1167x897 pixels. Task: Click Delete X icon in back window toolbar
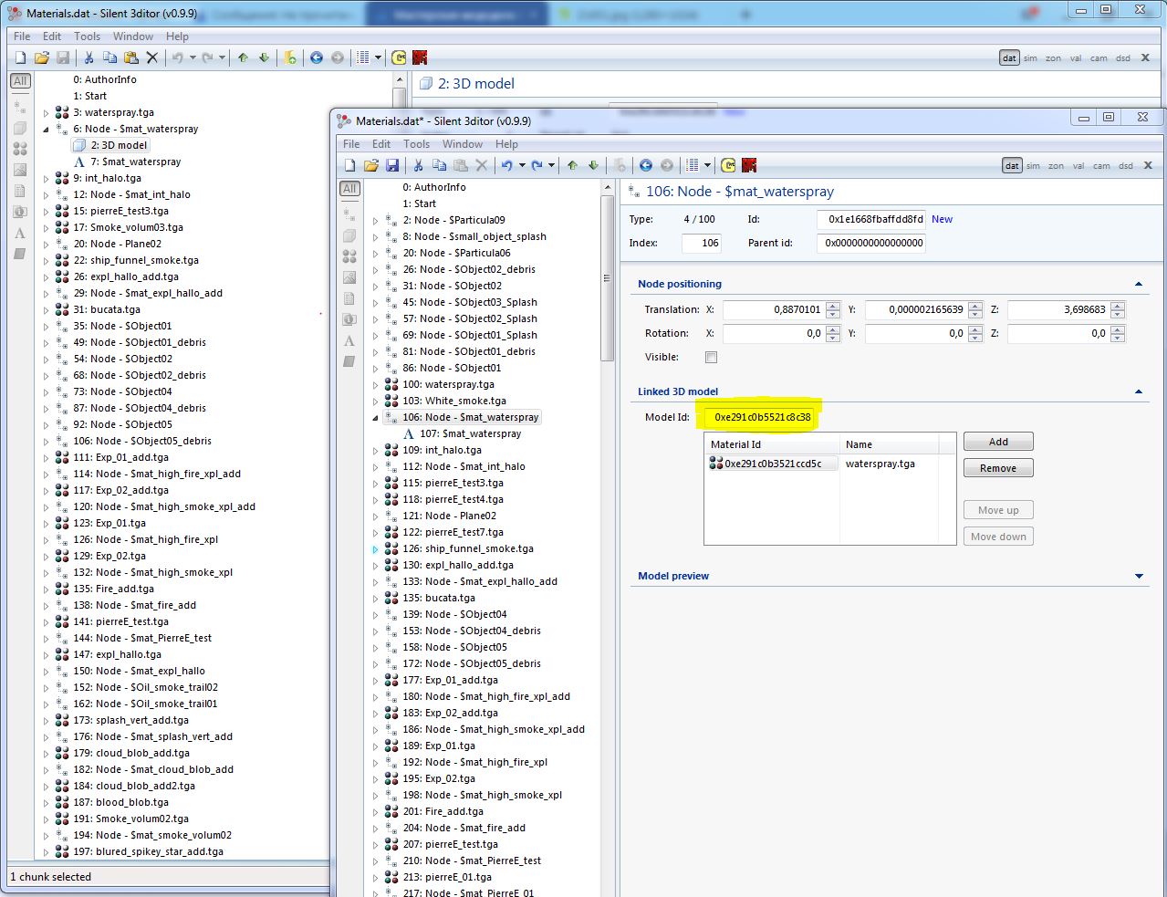tap(152, 57)
